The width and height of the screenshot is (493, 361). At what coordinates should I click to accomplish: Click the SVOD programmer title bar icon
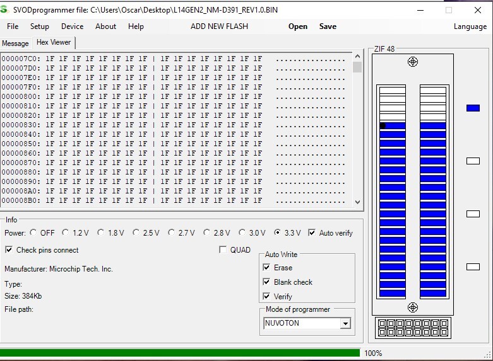pos(5,9)
